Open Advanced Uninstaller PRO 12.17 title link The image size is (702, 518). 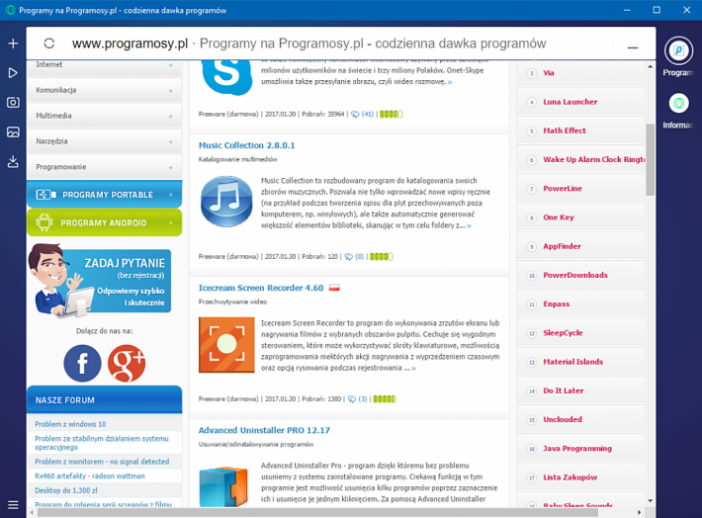pos(264,430)
